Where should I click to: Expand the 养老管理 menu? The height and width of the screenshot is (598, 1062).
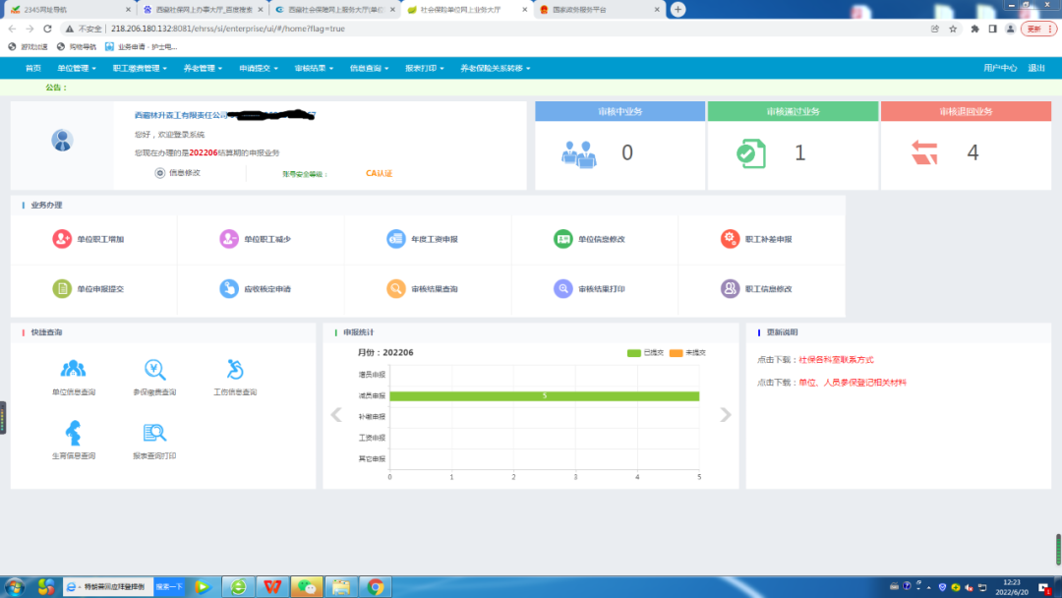pyautogui.click(x=203, y=68)
